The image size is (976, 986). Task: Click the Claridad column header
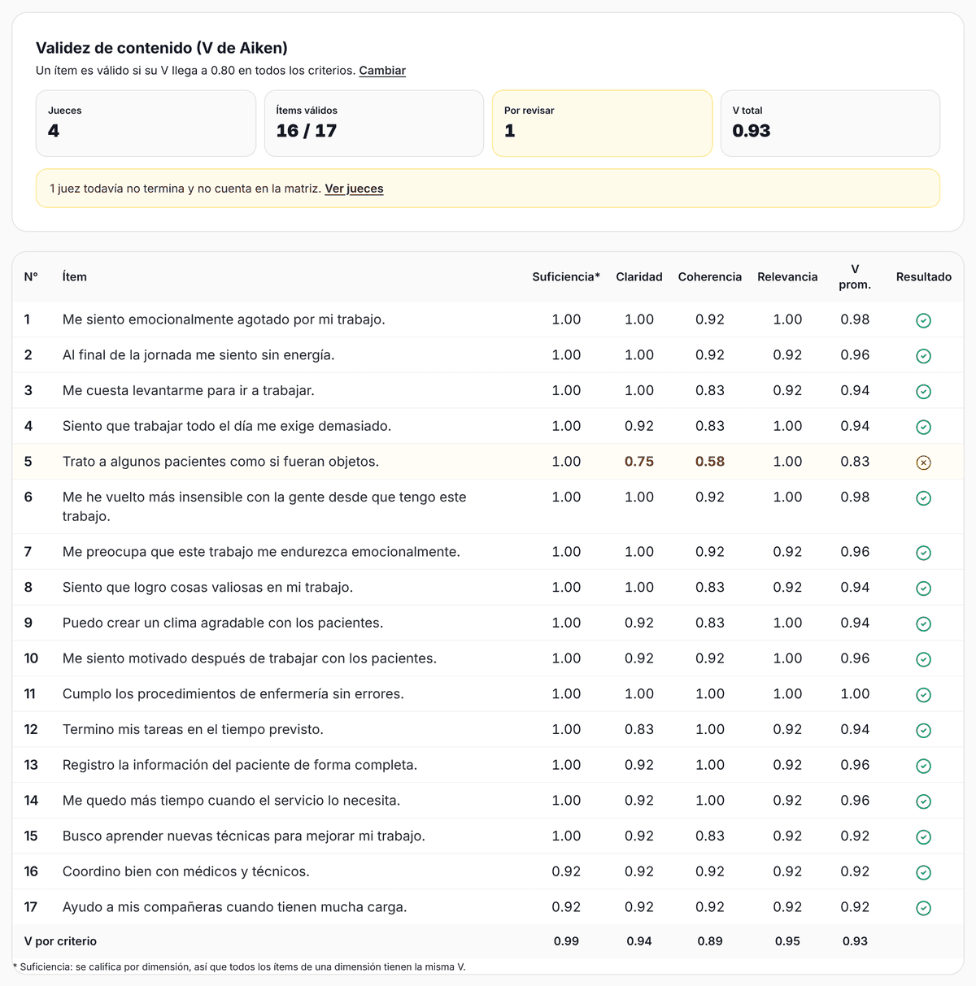(639, 277)
